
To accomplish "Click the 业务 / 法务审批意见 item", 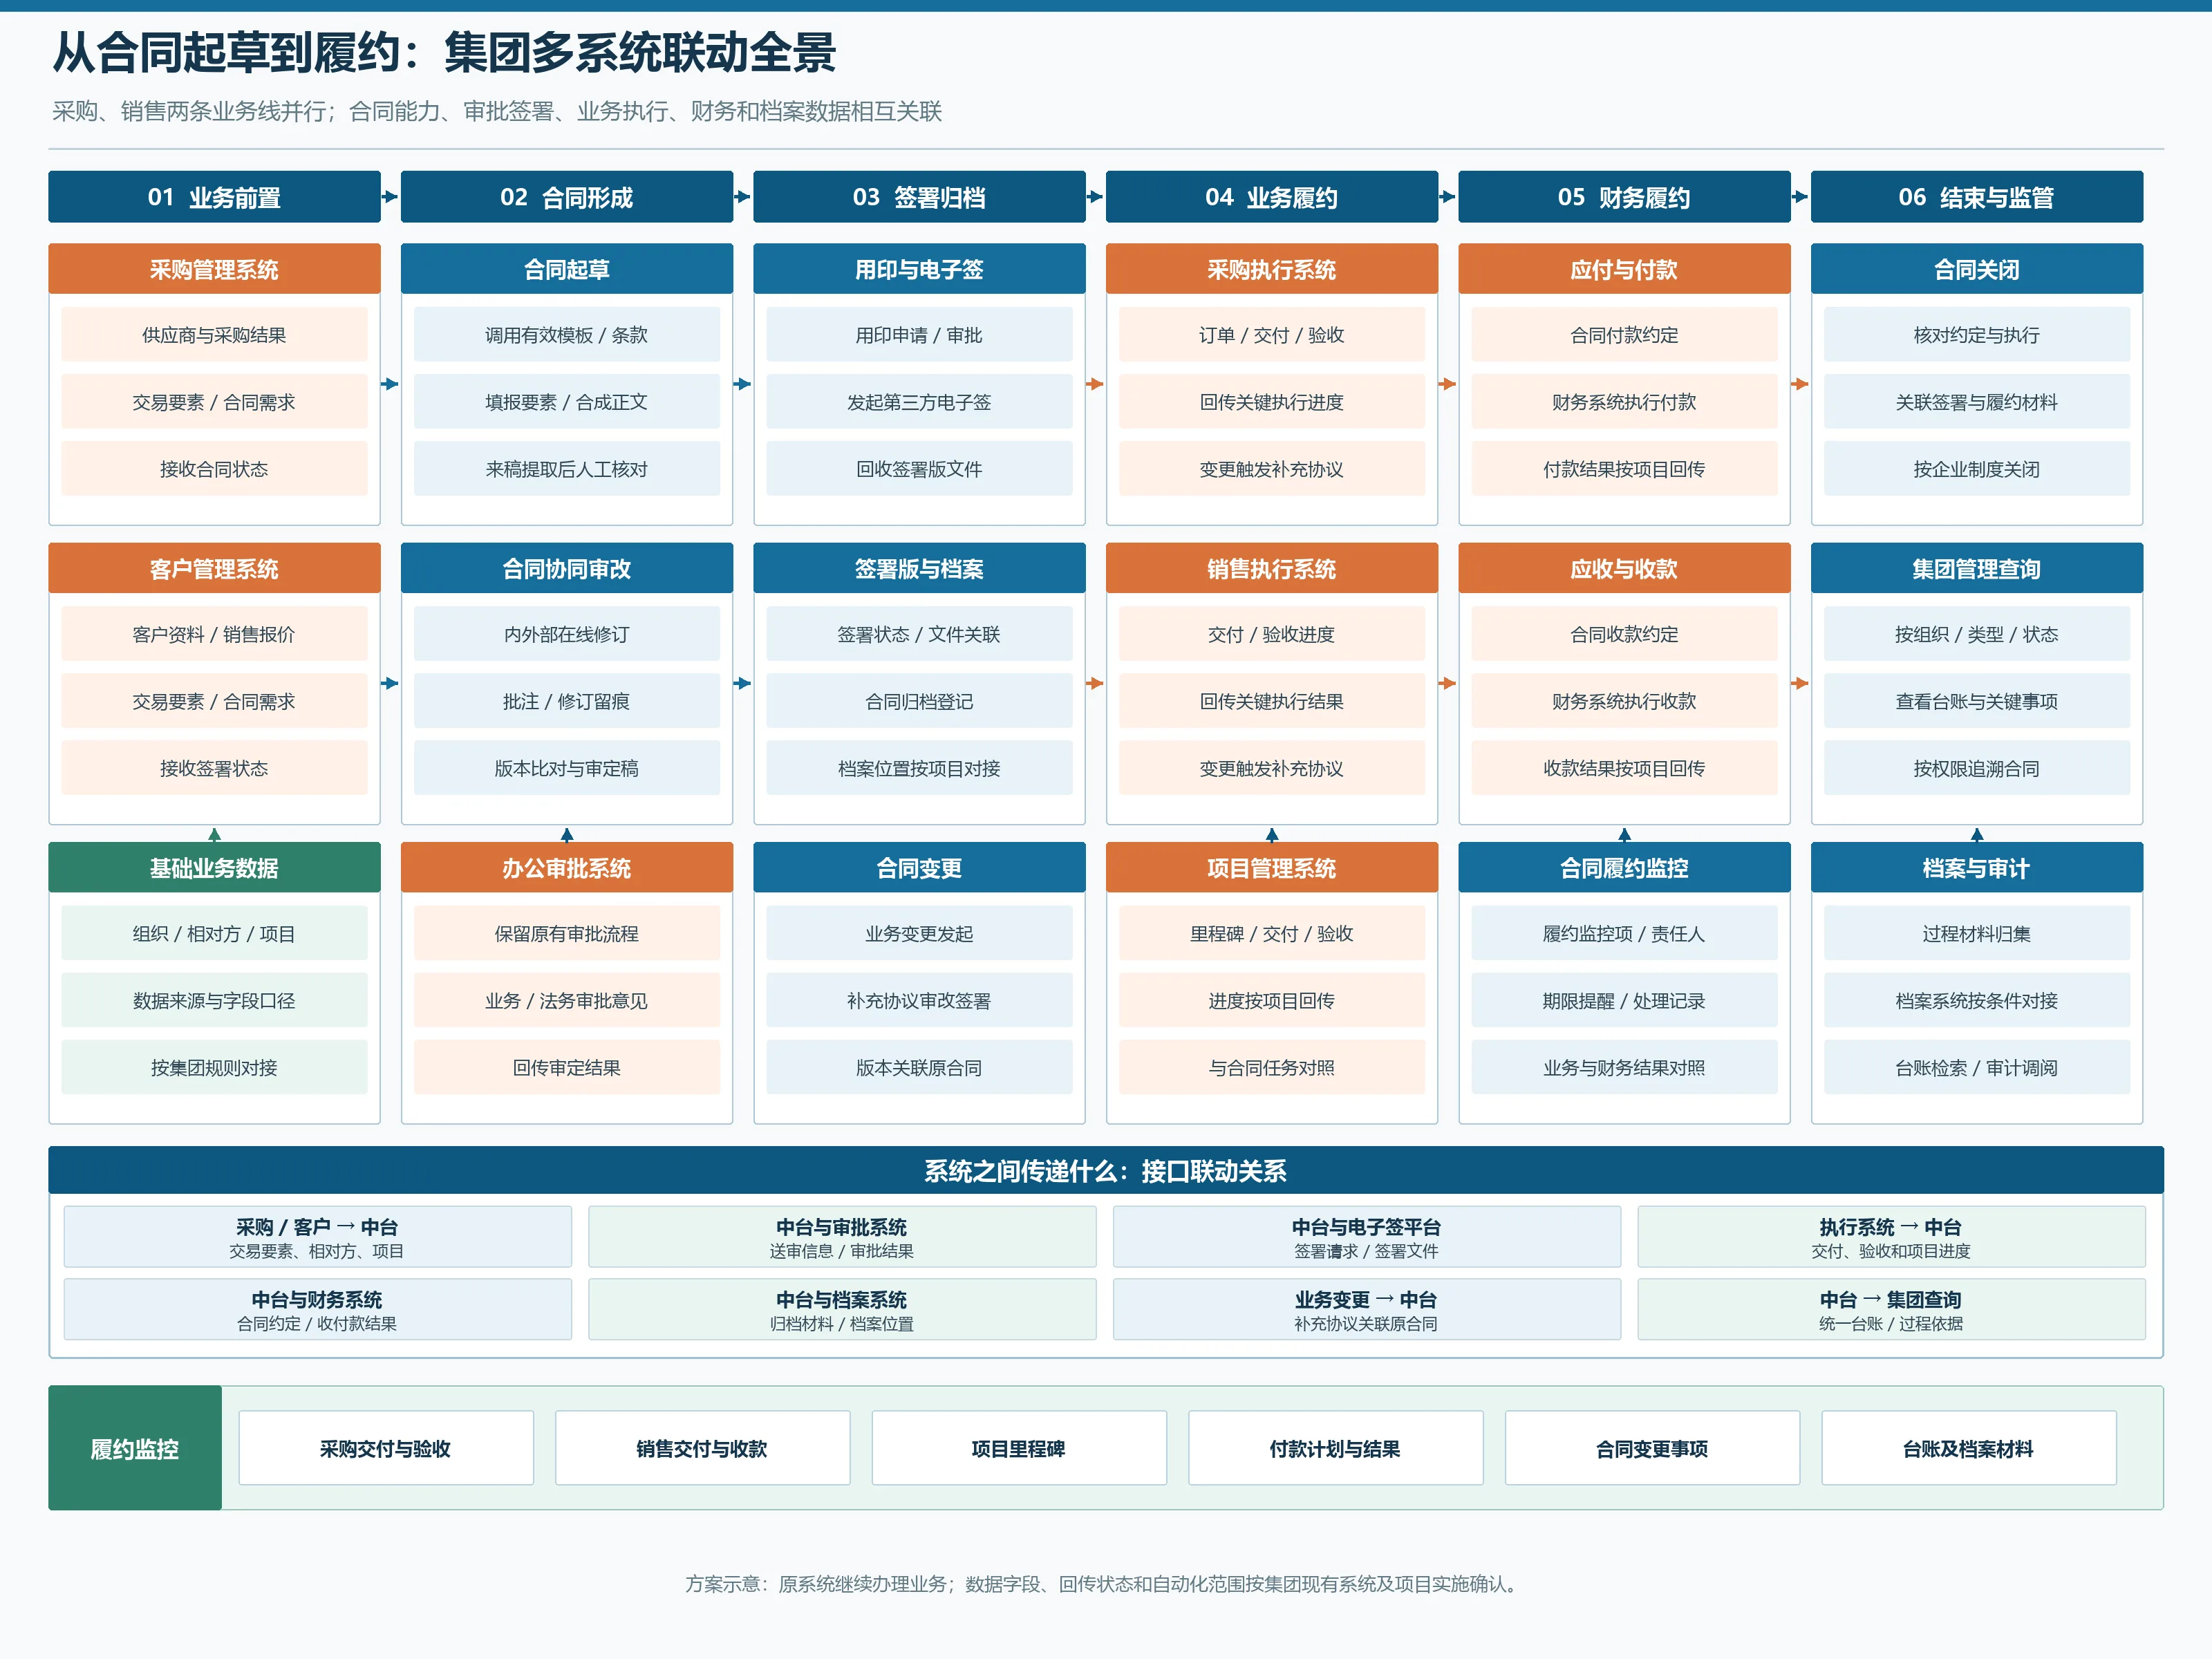I will pos(567,1000).
